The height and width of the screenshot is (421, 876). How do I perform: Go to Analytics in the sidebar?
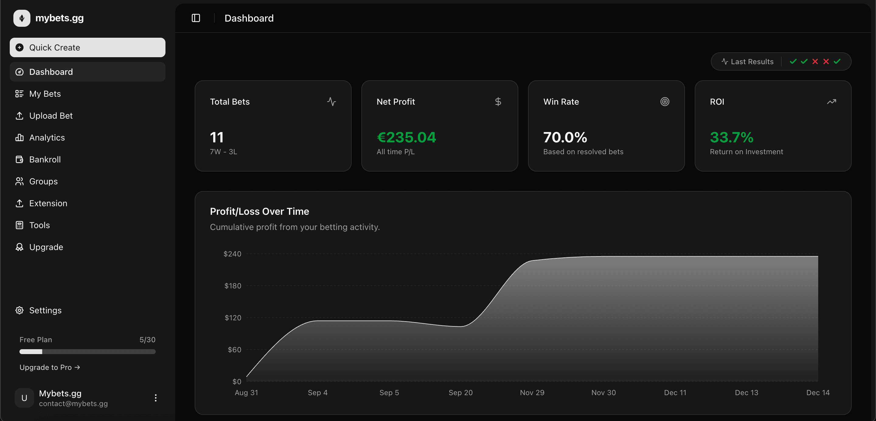(47, 138)
